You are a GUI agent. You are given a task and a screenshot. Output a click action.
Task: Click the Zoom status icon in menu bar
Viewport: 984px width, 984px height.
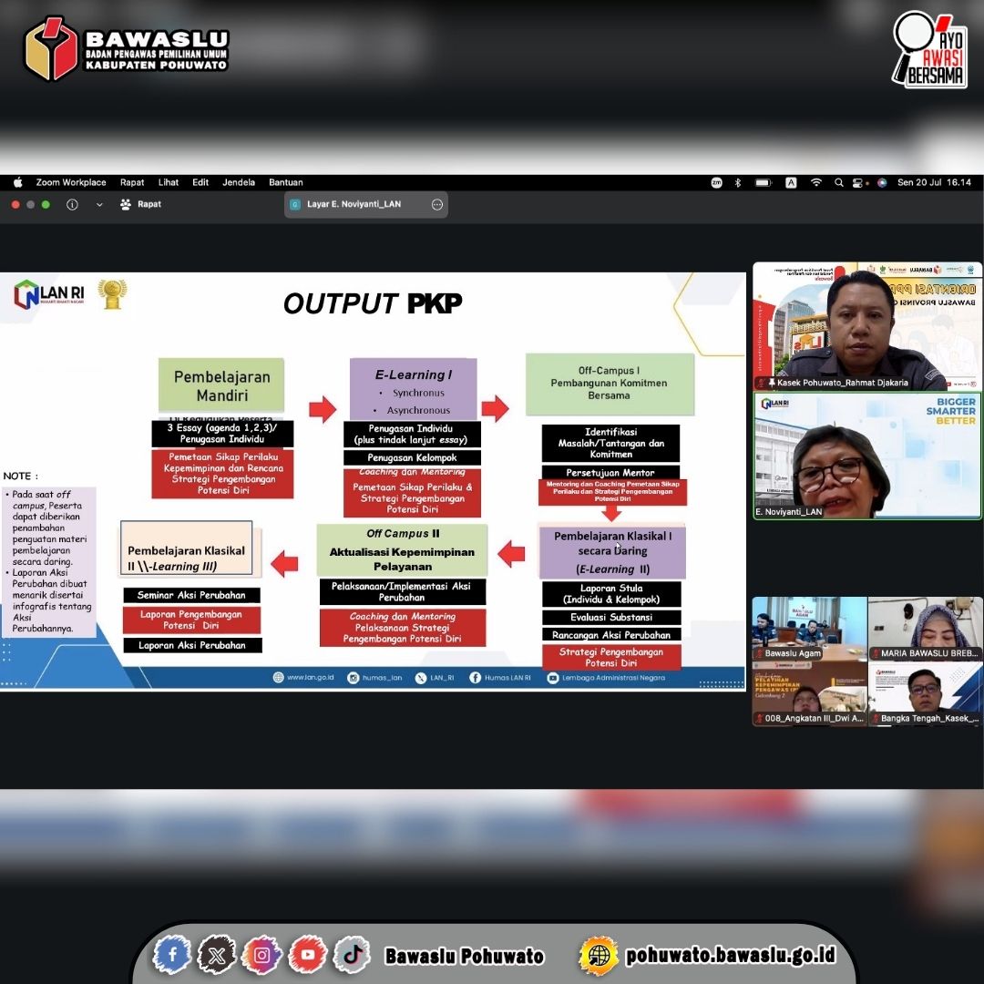[x=716, y=182]
